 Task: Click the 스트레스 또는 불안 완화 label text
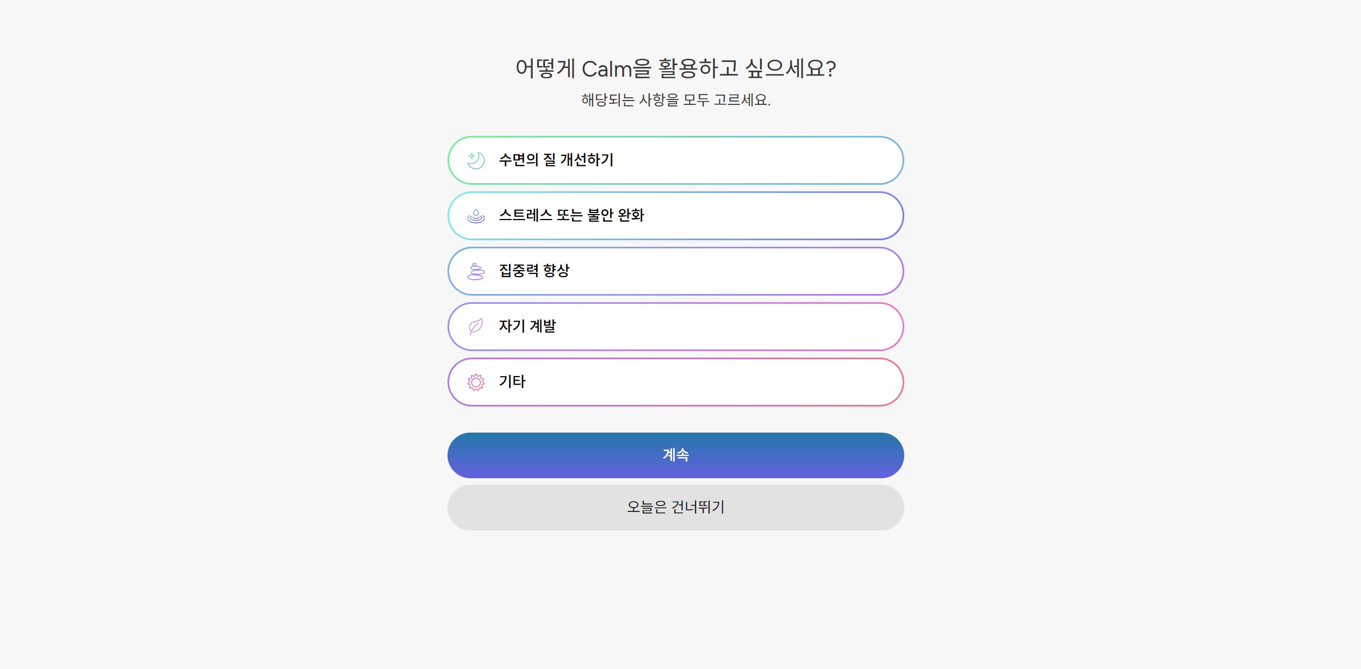571,215
